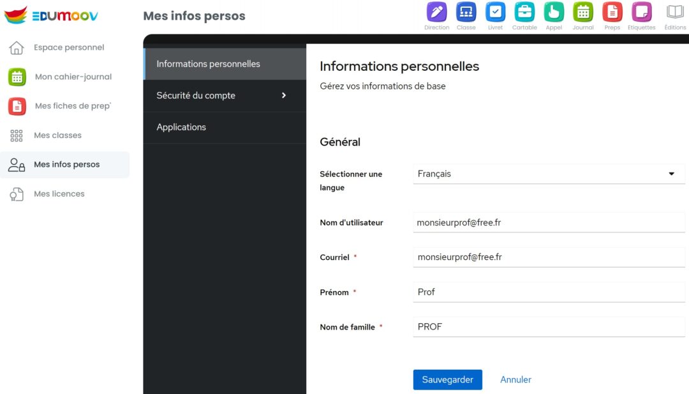
Task: Open the Journal calendar icon
Action: point(583,12)
